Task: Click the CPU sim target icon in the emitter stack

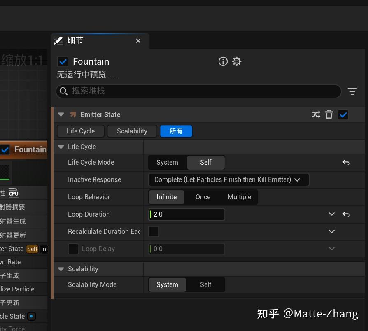Action: (x=14, y=193)
